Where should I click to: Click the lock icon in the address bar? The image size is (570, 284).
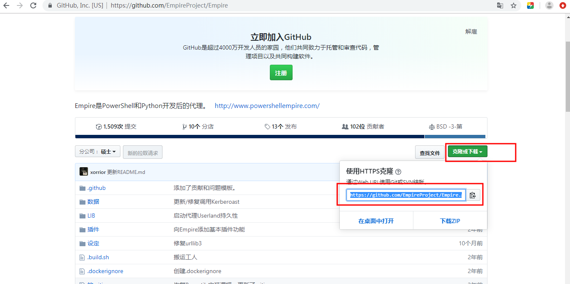(x=50, y=6)
